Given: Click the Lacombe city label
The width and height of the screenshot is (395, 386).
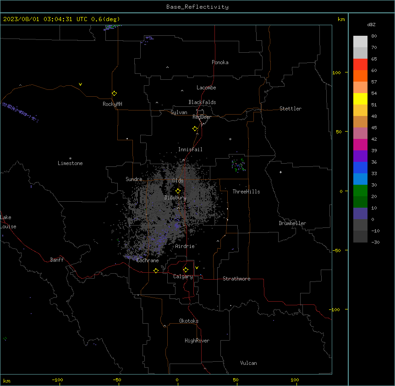Looking at the screenshot, I should click(206, 88).
